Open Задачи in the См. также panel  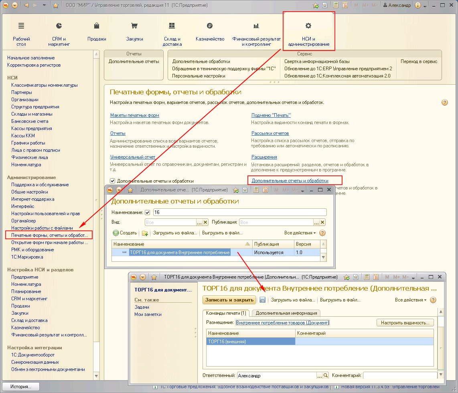click(x=142, y=307)
